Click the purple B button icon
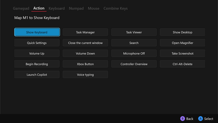This screenshot has height=123, width=218. [183, 119]
